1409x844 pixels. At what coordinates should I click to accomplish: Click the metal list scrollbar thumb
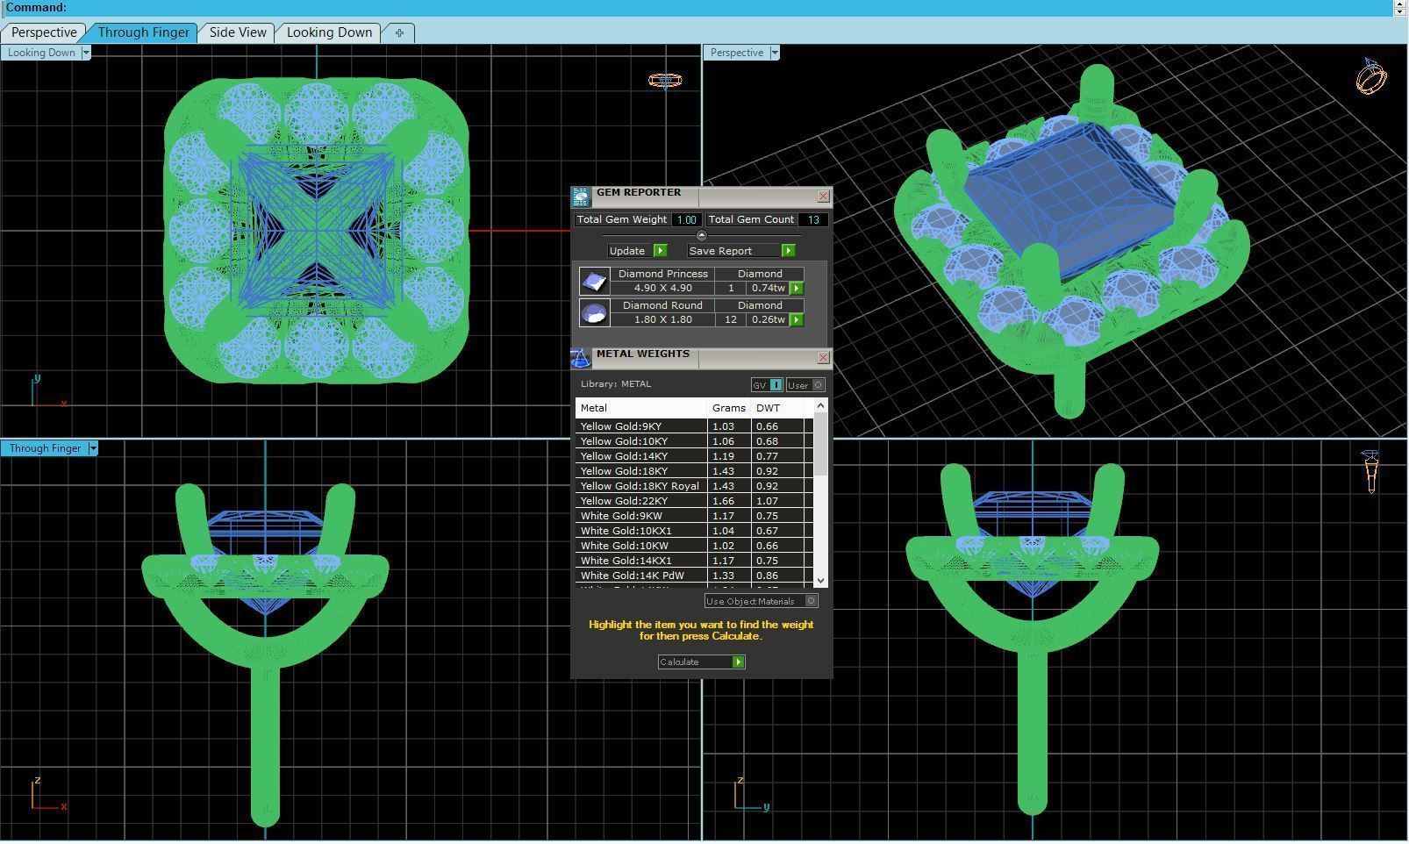(x=820, y=444)
